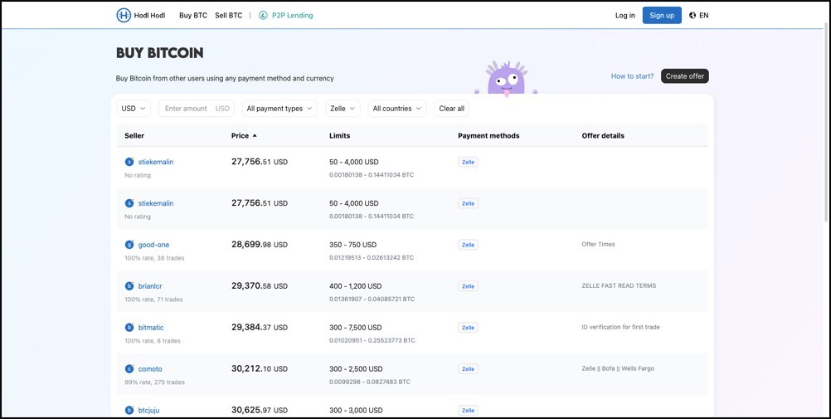Click Zelle tag in brianlcr row
Viewport: 831px width, 419px height.
tap(468, 286)
